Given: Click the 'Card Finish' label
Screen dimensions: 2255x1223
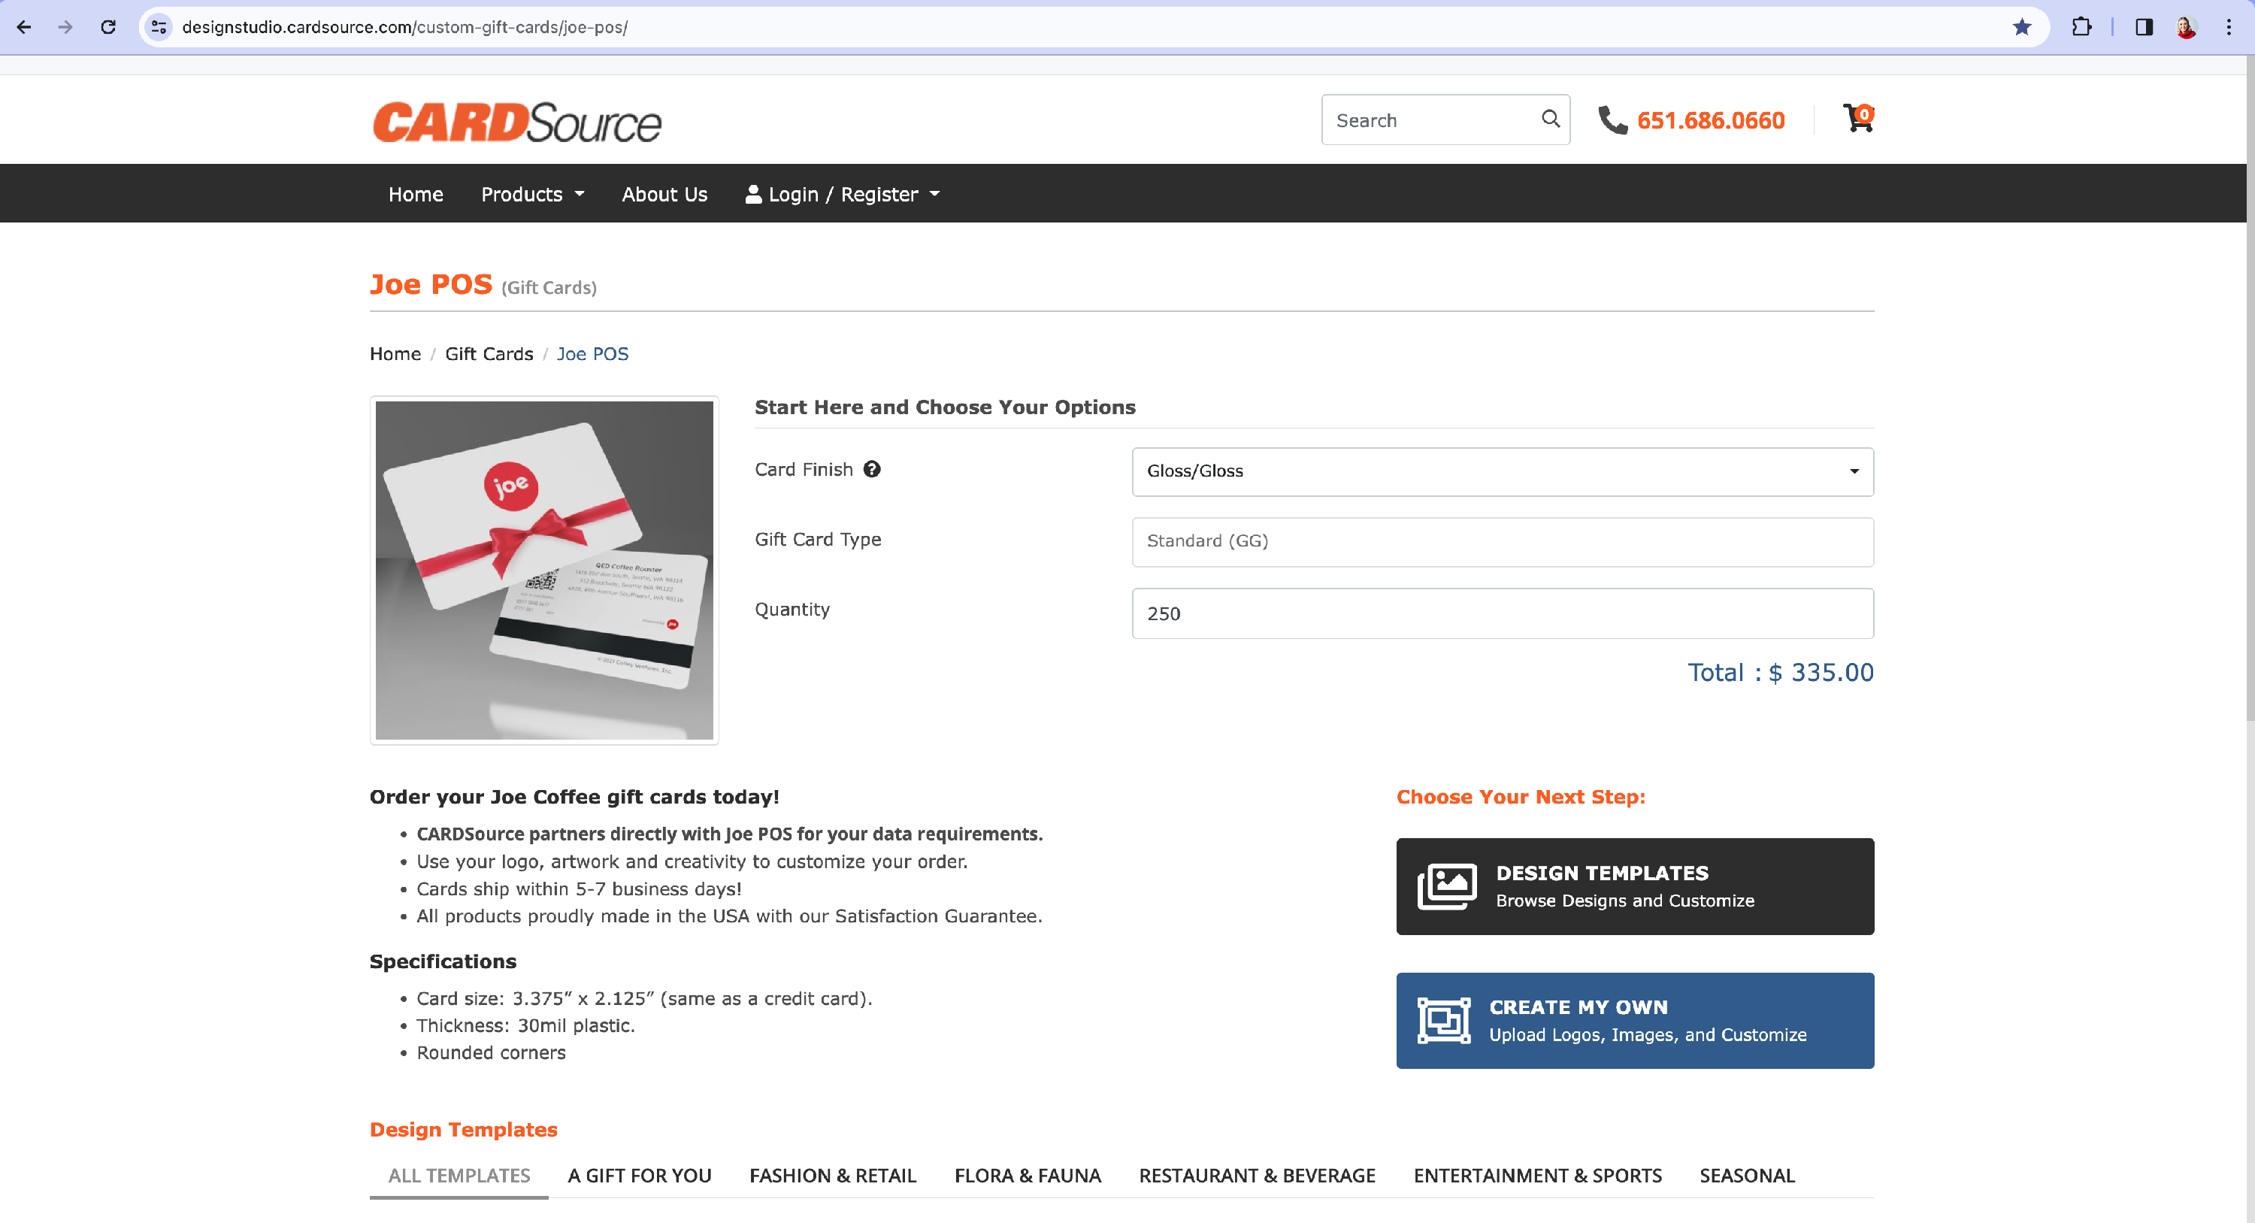Looking at the screenshot, I should tap(804, 469).
